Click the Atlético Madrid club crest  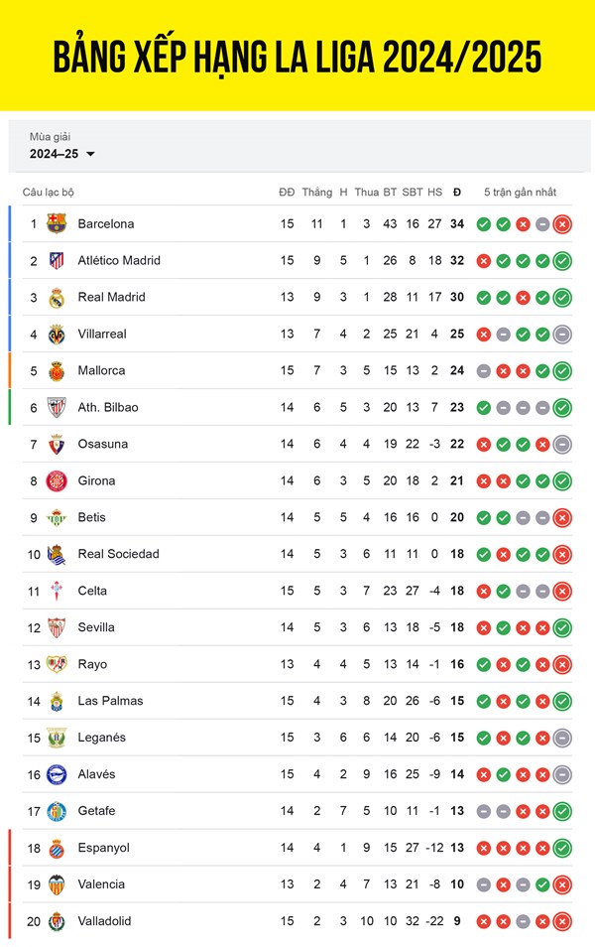[57, 260]
